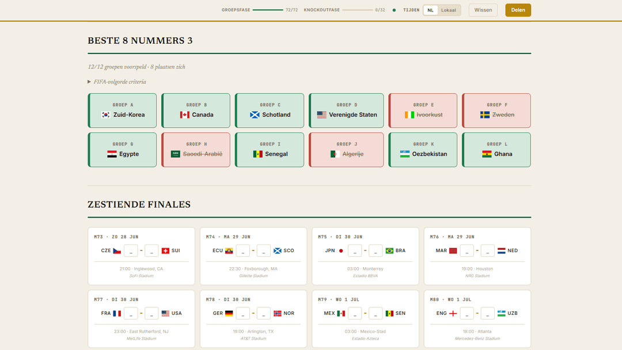Click the Knockoutfase progress bar

coord(358,10)
